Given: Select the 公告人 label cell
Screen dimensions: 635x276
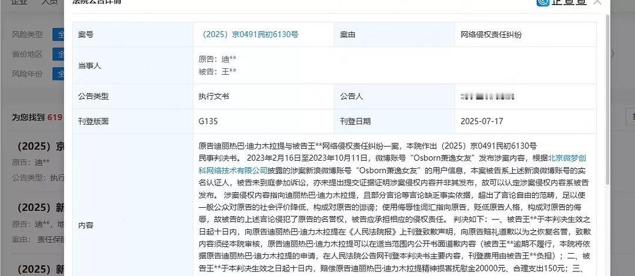Looking at the screenshot, I should (395, 97).
